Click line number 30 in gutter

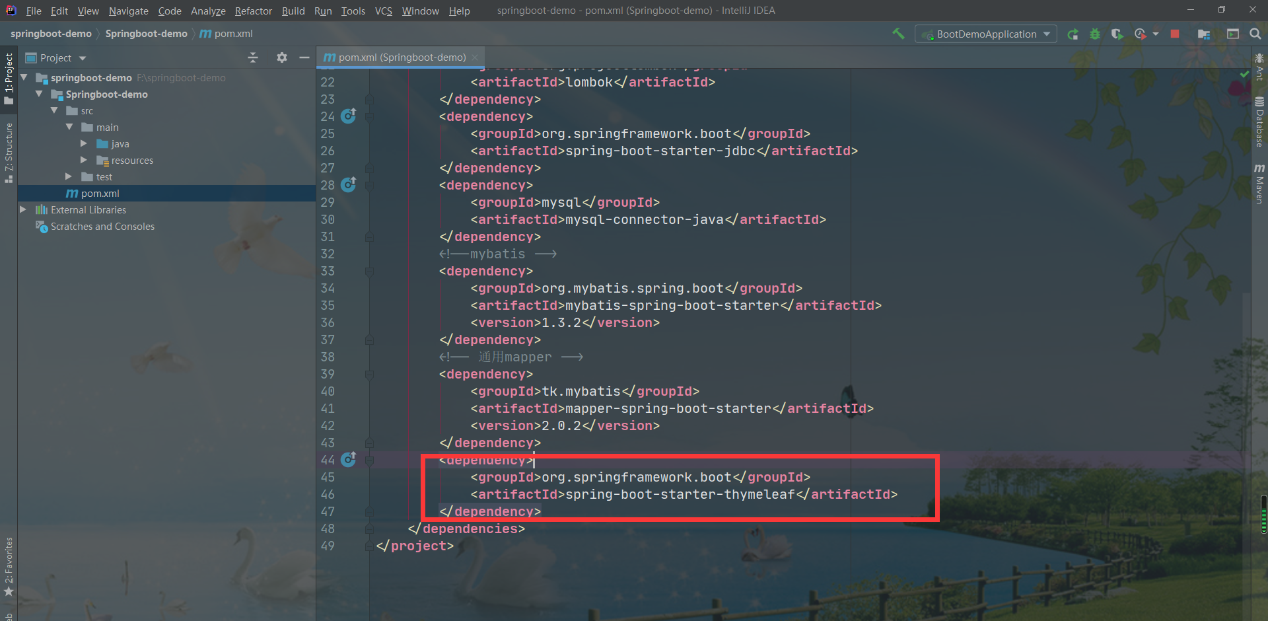click(x=328, y=219)
